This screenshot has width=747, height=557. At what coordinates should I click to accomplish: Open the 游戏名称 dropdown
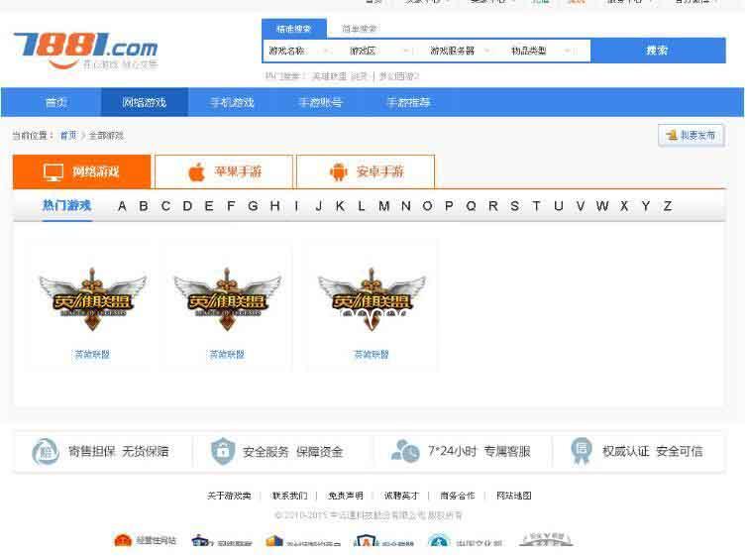[x=297, y=51]
